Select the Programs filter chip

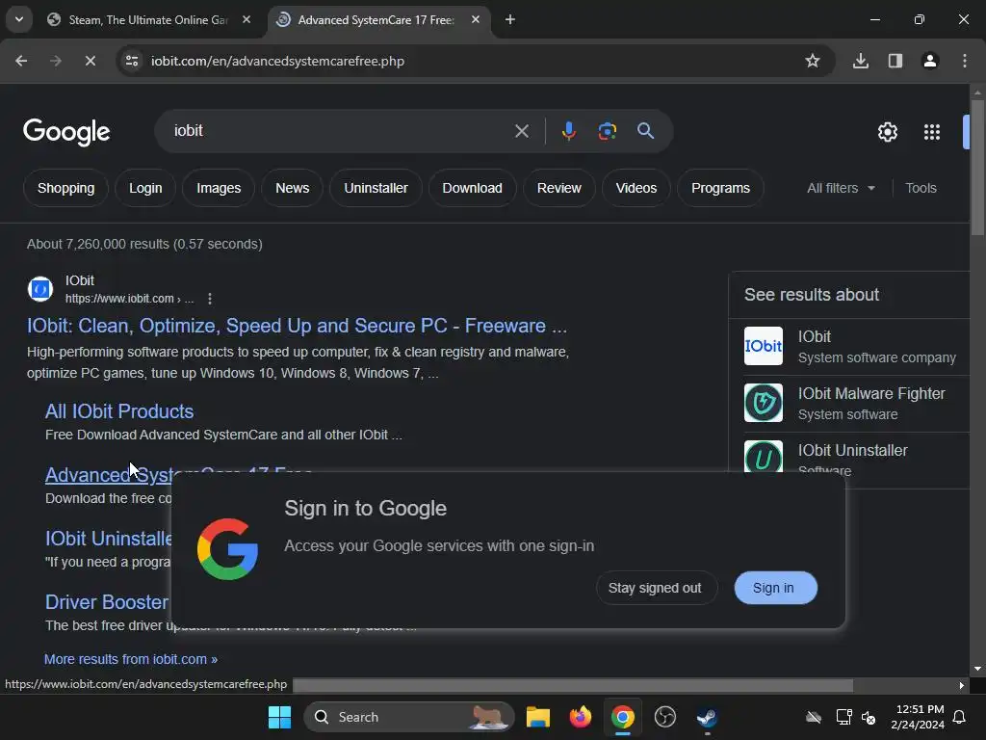click(x=720, y=188)
